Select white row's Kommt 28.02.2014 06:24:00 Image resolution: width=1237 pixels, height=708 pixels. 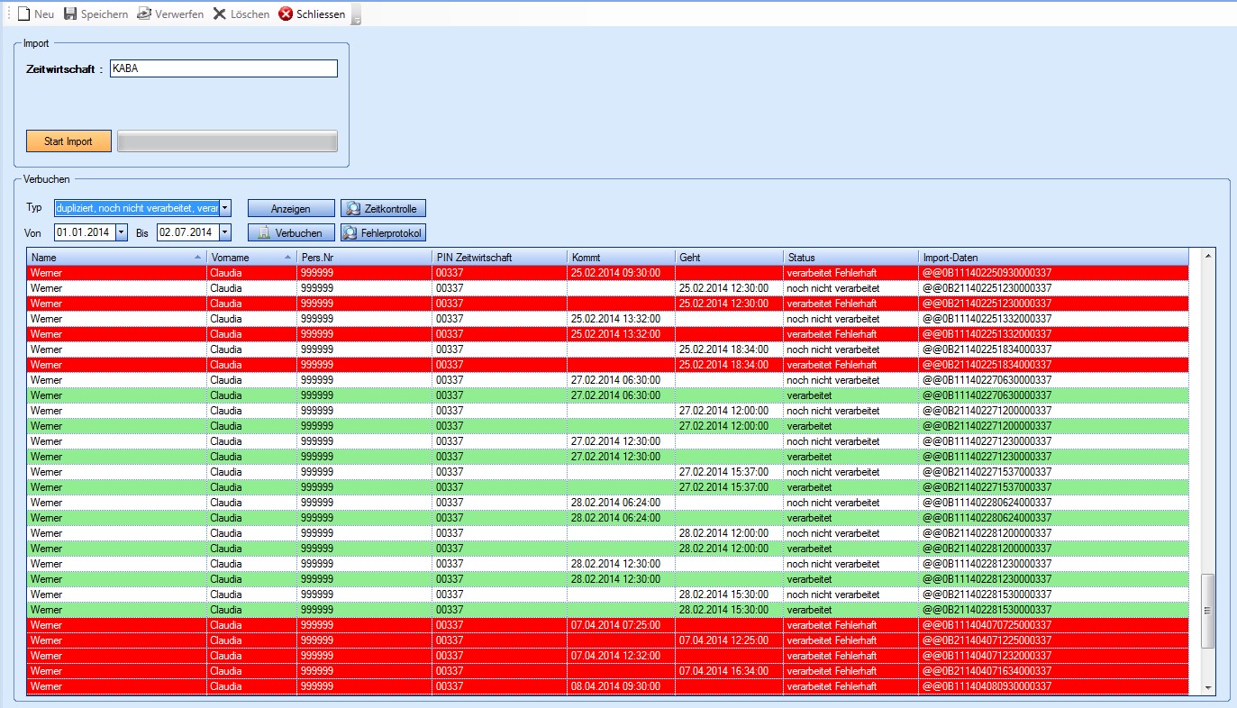(621, 502)
